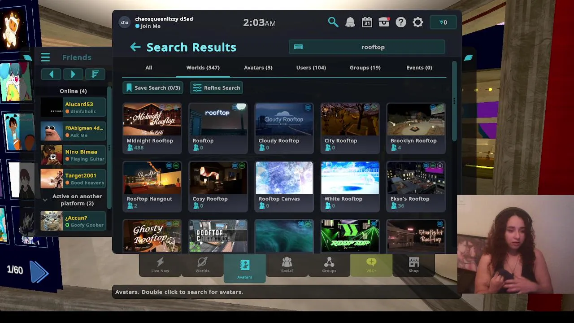Click the Live Now dock icon
574x323 pixels.
[x=160, y=265]
